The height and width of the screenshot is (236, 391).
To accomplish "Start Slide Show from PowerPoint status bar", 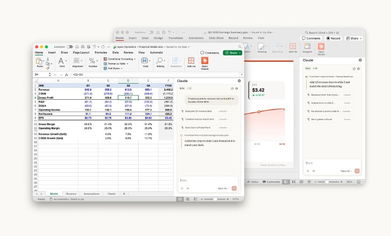I will (x=309, y=182).
